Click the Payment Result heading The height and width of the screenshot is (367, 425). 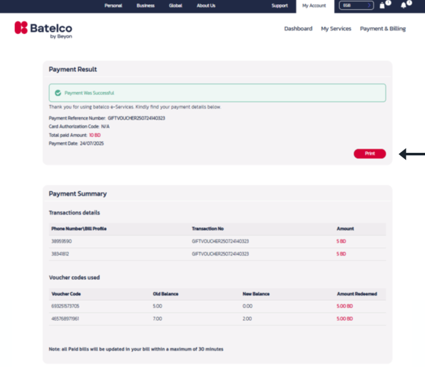click(x=73, y=70)
